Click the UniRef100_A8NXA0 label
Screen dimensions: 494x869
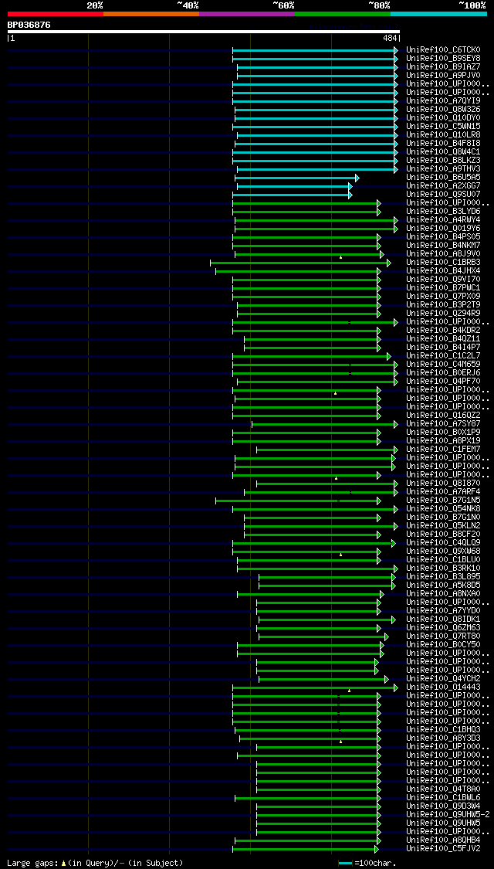point(443,594)
